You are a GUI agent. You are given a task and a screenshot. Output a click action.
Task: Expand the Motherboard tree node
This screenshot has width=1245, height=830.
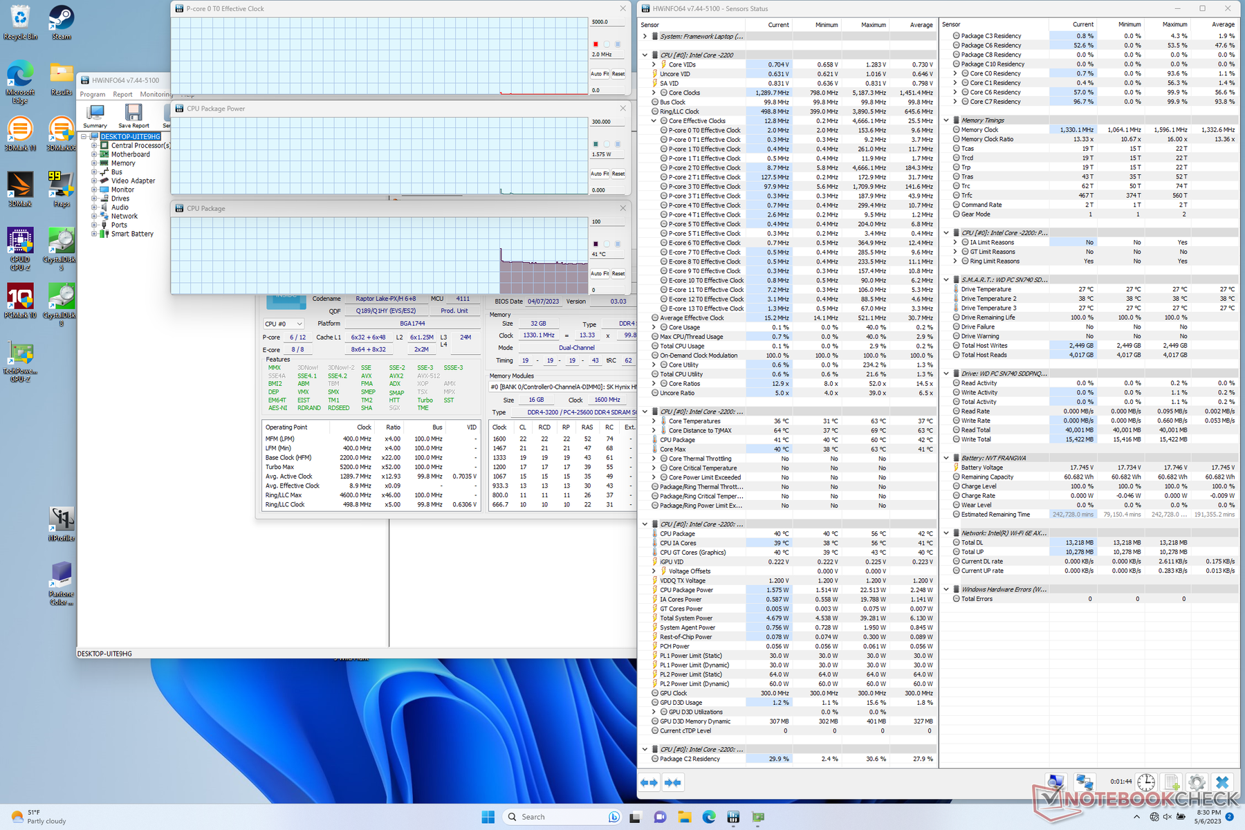click(94, 154)
